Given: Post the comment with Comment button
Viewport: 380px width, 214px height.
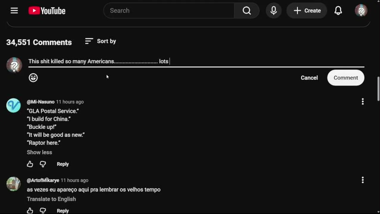Looking at the screenshot, I should pyautogui.click(x=346, y=78).
